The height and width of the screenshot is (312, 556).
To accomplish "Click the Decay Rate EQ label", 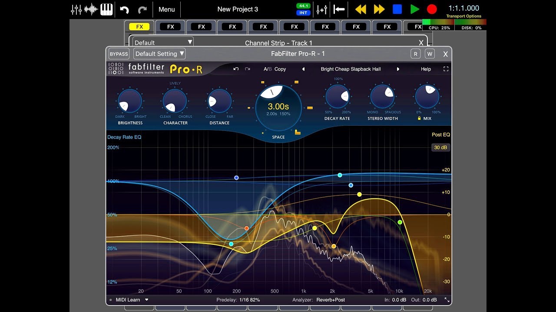I will coord(124,137).
